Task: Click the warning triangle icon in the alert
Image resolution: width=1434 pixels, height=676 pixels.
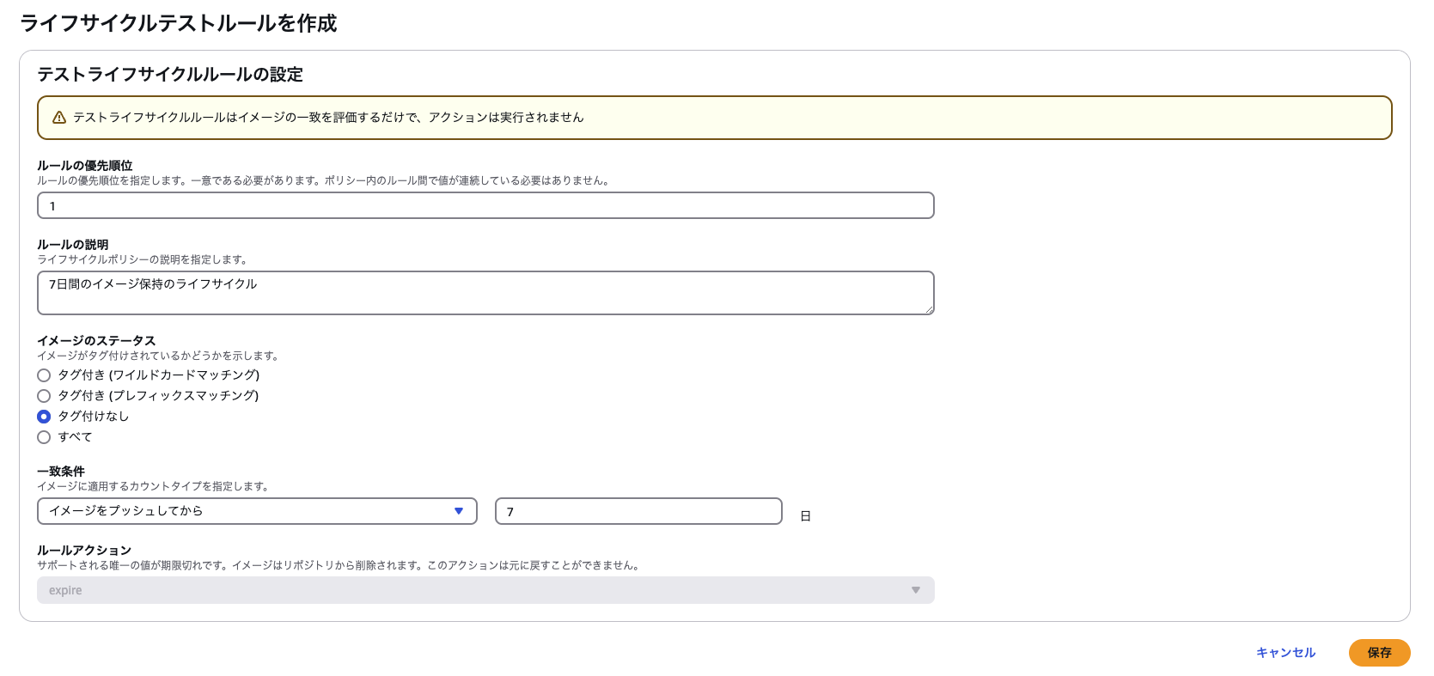Action: tap(59, 118)
